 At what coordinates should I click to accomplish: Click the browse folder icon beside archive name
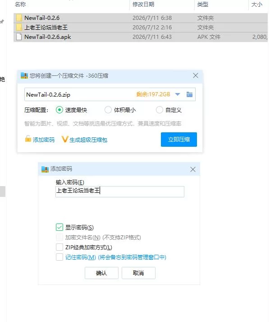click(189, 94)
